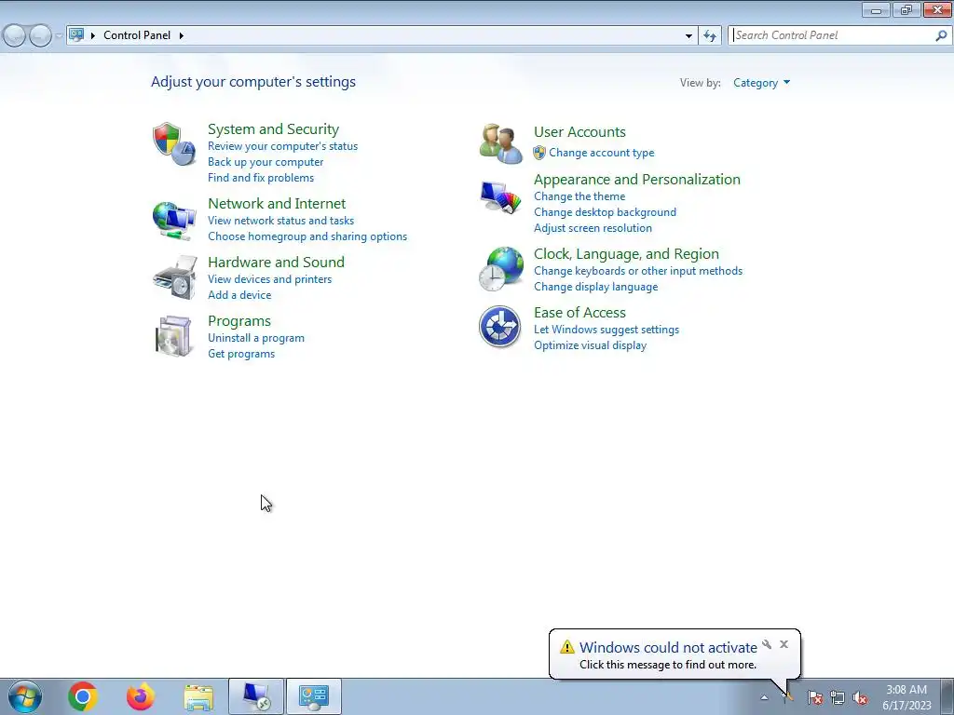Click Get programs link
954x715 pixels.
(x=241, y=354)
